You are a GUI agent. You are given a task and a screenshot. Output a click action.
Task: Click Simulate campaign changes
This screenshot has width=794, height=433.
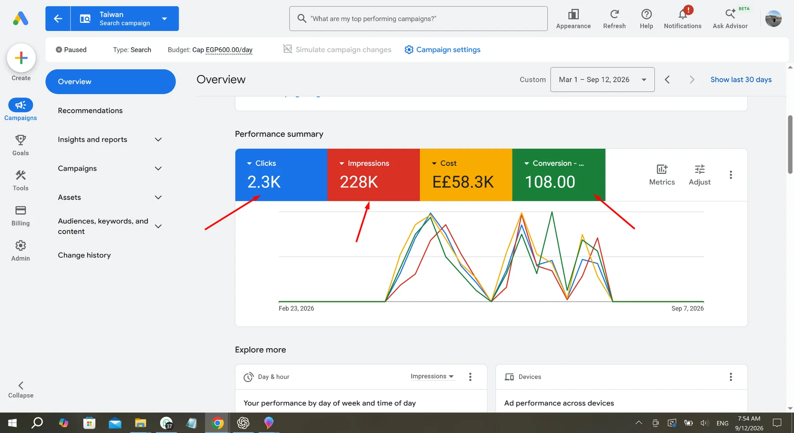click(x=337, y=49)
